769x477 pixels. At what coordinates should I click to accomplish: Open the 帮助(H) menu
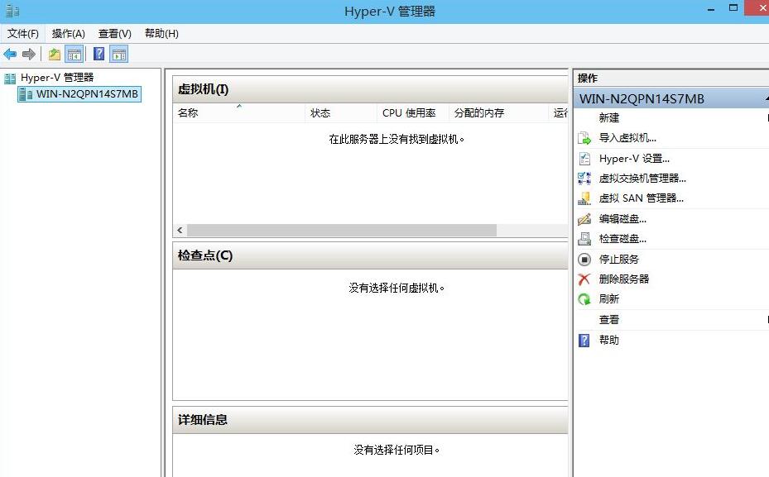162,33
